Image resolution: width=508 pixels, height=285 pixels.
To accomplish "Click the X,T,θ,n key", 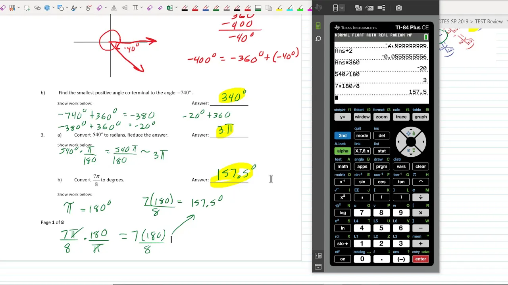I will (362, 151).
